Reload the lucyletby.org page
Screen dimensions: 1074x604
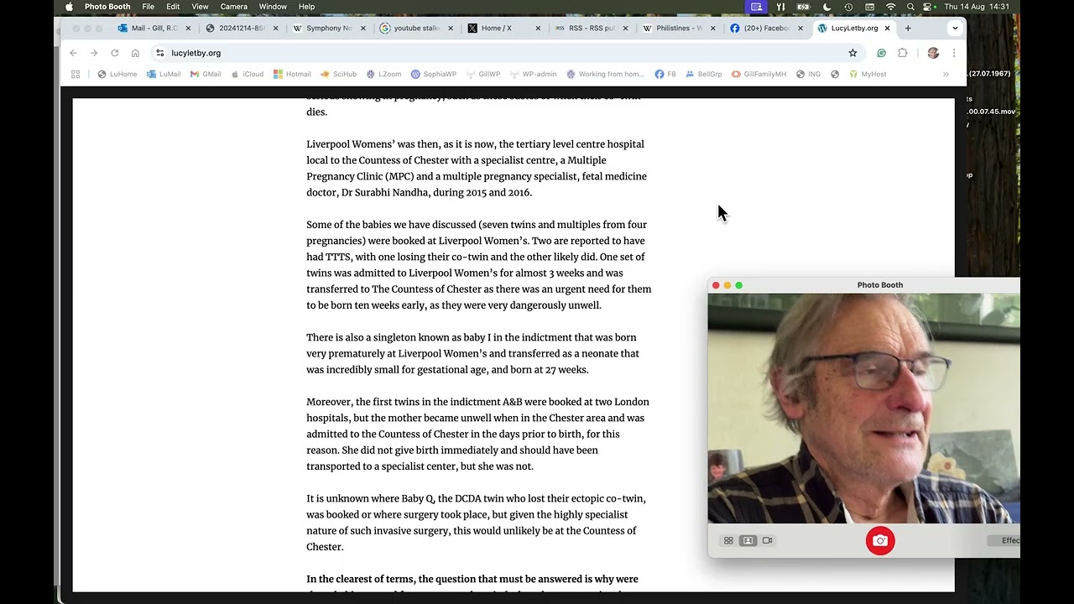pyautogui.click(x=114, y=53)
